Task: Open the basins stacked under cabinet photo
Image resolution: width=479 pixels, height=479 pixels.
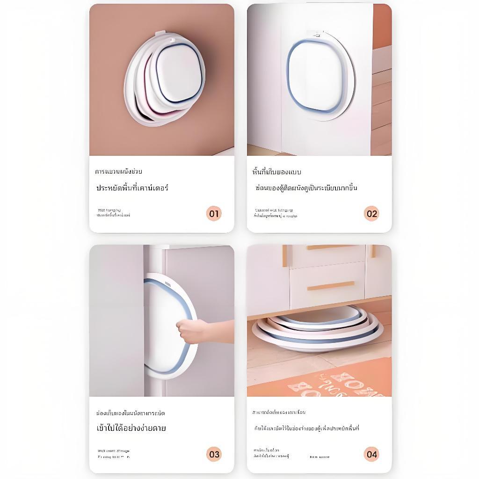Action: [319, 320]
